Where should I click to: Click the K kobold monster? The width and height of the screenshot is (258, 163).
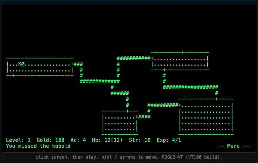(x=20, y=64)
